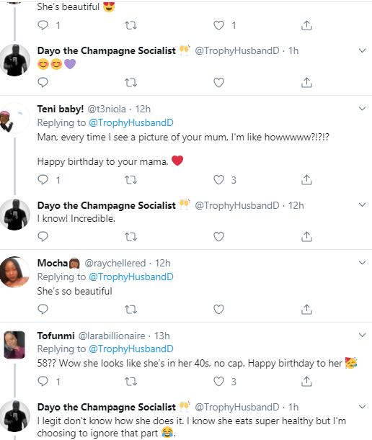Retweet the "She's beautiful" tweet at top
The width and height of the screenshot is (372, 440).
click(130, 25)
